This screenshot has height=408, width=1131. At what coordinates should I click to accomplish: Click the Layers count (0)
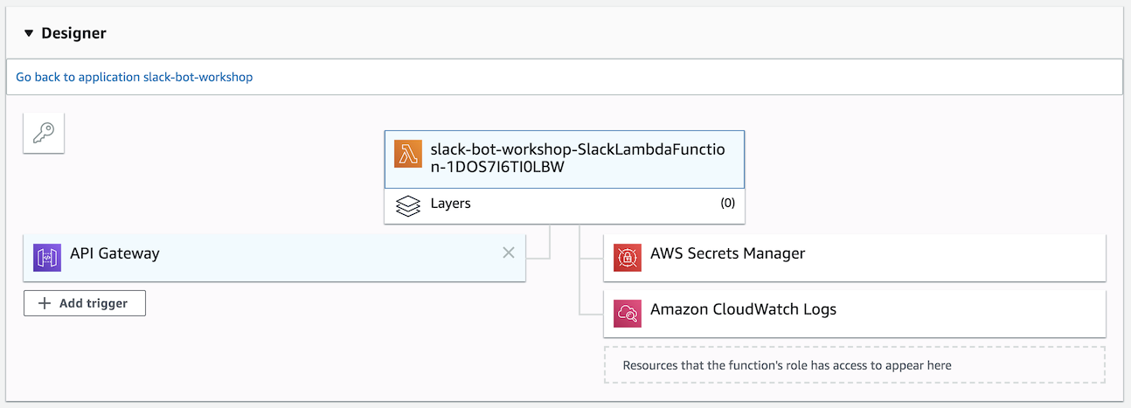[x=727, y=204]
